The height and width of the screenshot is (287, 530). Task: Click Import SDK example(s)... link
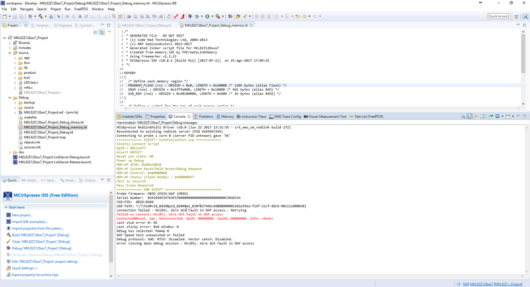(30, 222)
